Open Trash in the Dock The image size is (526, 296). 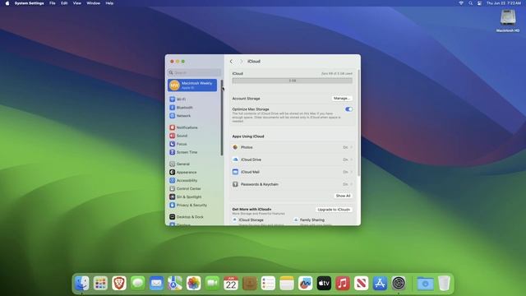point(444,283)
